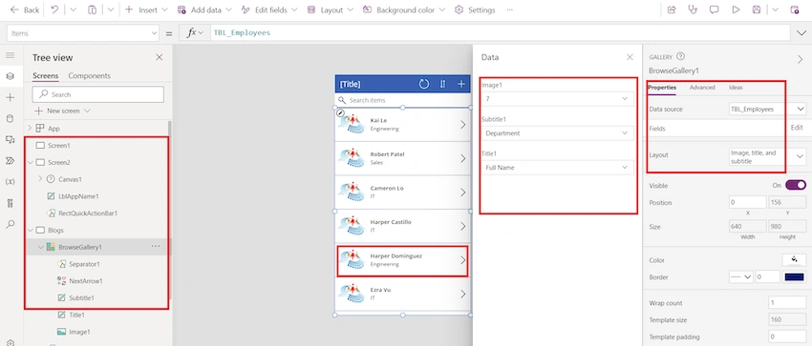Switch to the Ideas tab
The image size is (812, 346).
click(x=736, y=88)
